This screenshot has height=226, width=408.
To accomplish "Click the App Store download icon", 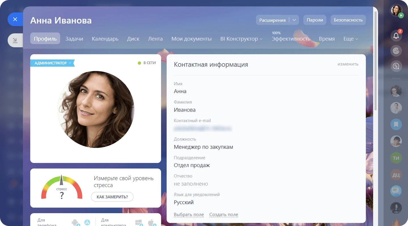I will (x=87, y=222).
